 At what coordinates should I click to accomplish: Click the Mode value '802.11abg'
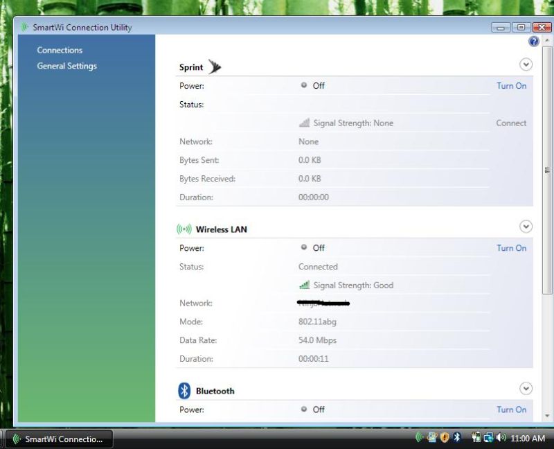coord(317,322)
